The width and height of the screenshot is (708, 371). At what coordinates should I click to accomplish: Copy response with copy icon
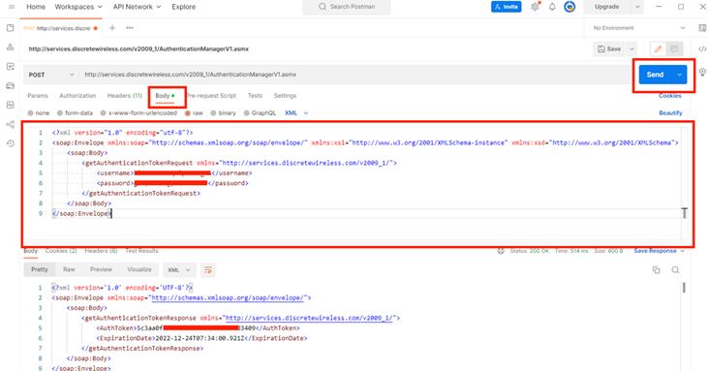[x=656, y=270]
